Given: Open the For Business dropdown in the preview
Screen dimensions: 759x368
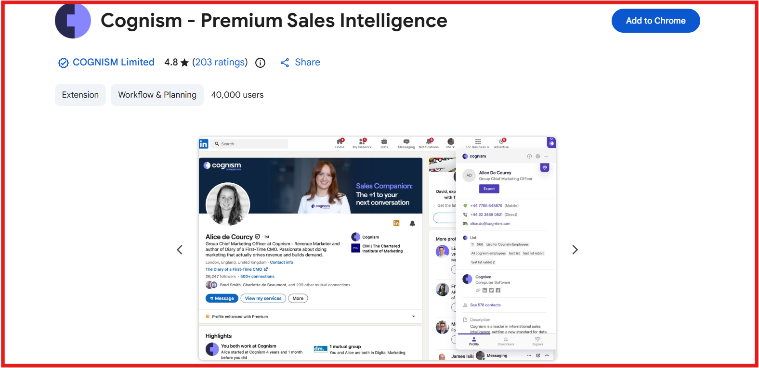Looking at the screenshot, I should pos(477,143).
